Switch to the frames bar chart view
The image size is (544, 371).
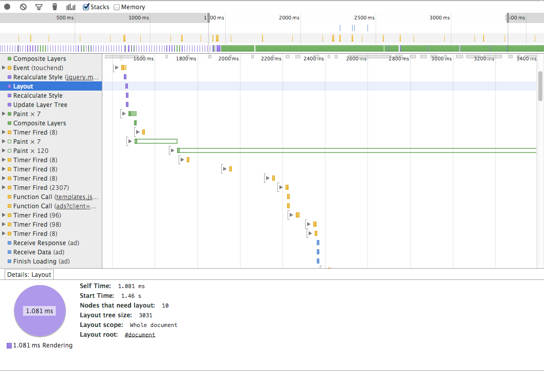coord(71,7)
